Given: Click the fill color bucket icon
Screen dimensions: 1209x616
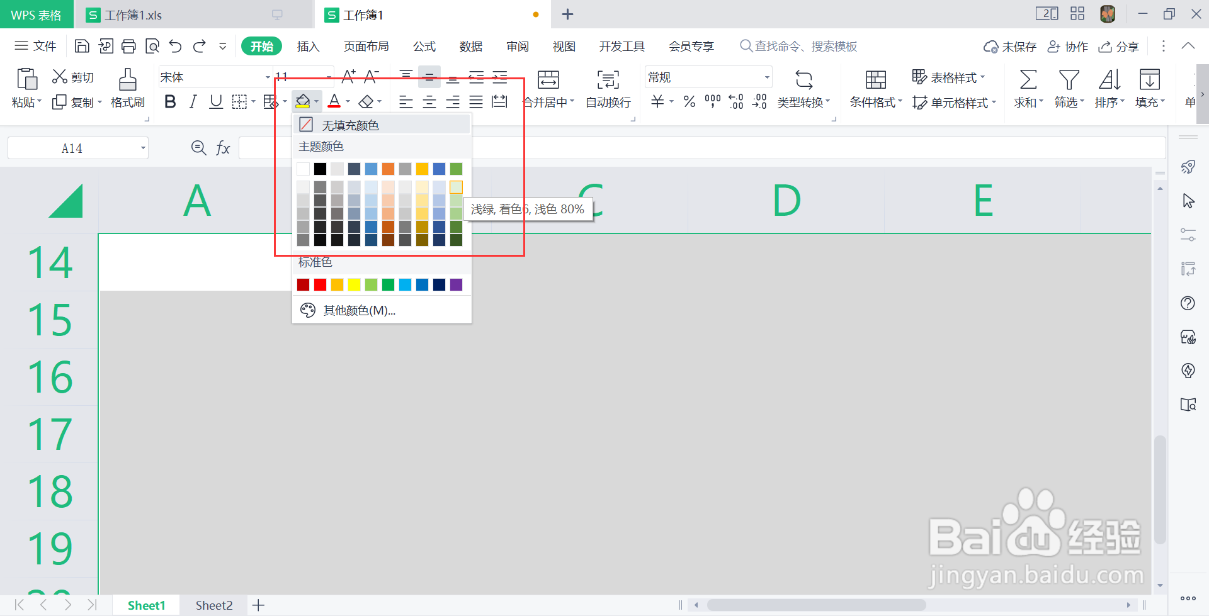Looking at the screenshot, I should pyautogui.click(x=303, y=101).
